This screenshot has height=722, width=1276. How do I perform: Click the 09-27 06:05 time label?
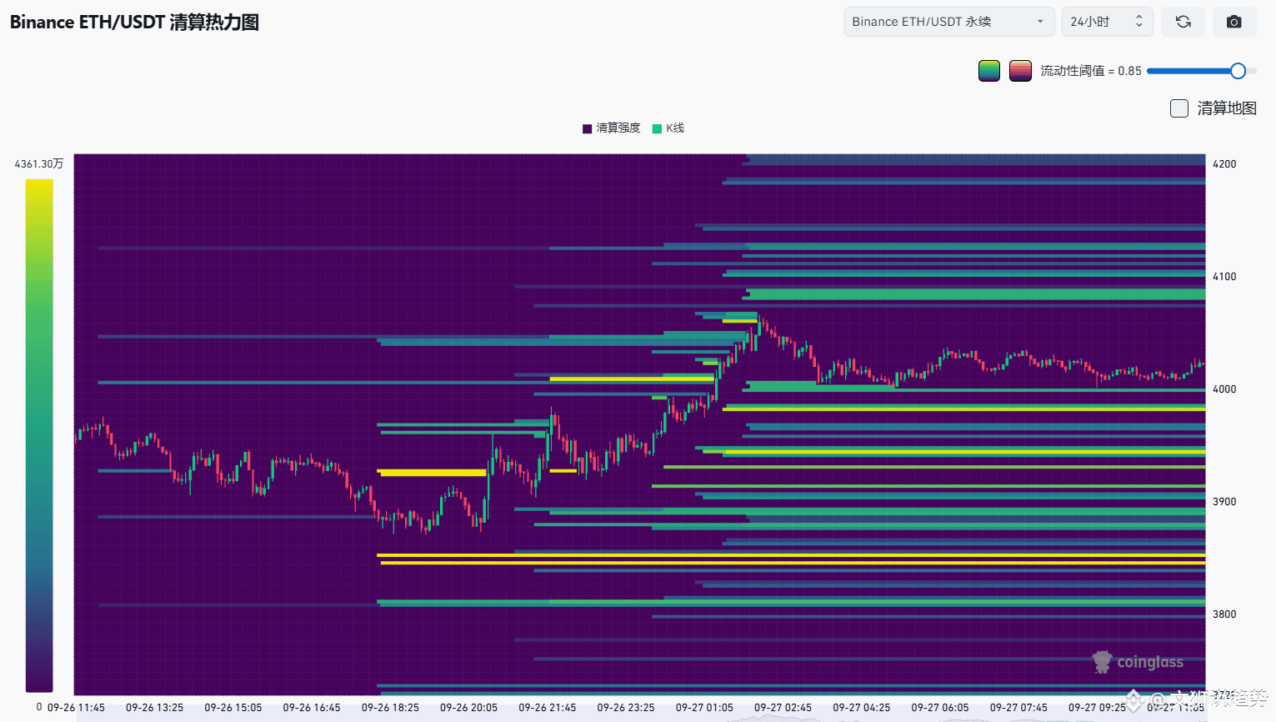coord(940,708)
